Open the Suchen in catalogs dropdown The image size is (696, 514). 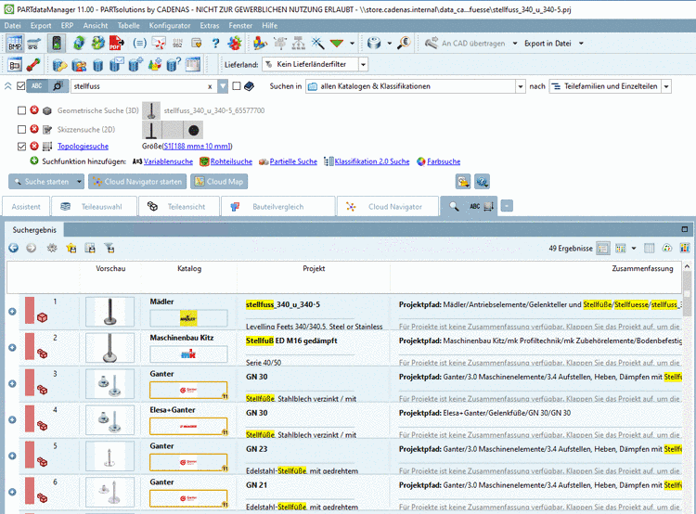[x=521, y=86]
